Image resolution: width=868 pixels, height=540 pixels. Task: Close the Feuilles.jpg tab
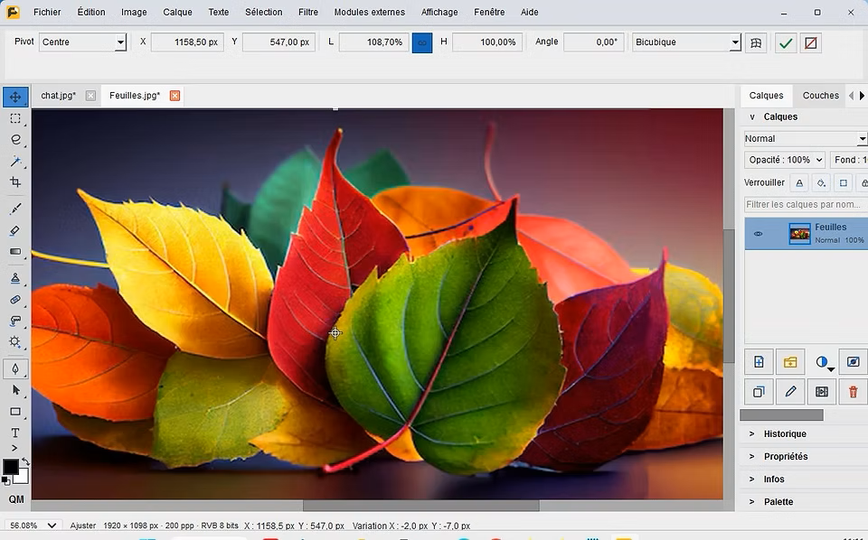[175, 96]
